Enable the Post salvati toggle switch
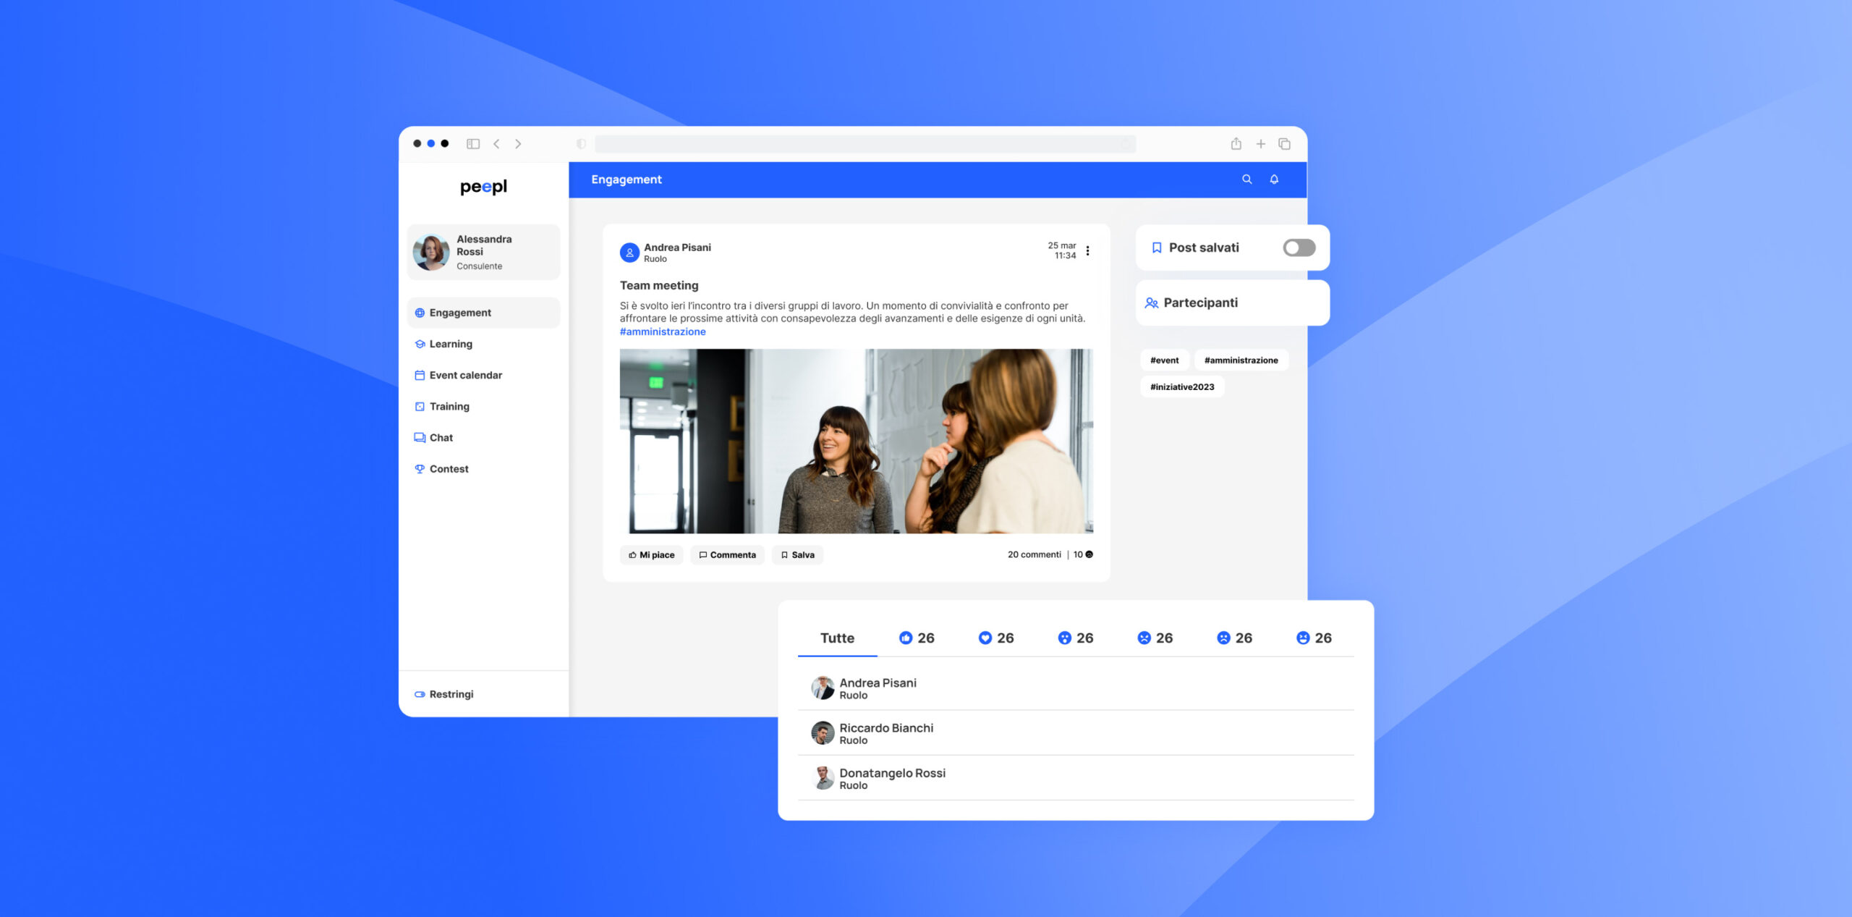Viewport: 1852px width, 917px height. click(1299, 248)
